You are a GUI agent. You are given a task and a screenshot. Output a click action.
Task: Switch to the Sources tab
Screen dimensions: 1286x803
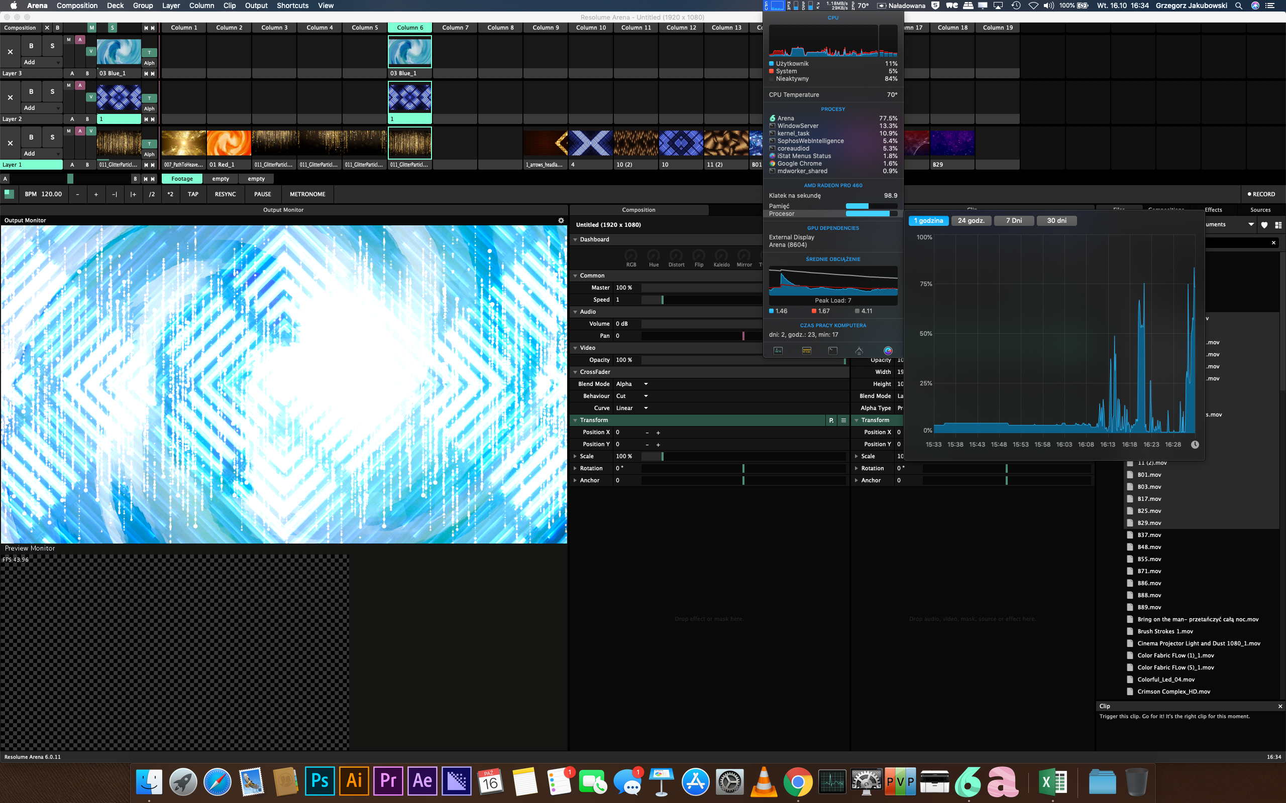(x=1260, y=210)
